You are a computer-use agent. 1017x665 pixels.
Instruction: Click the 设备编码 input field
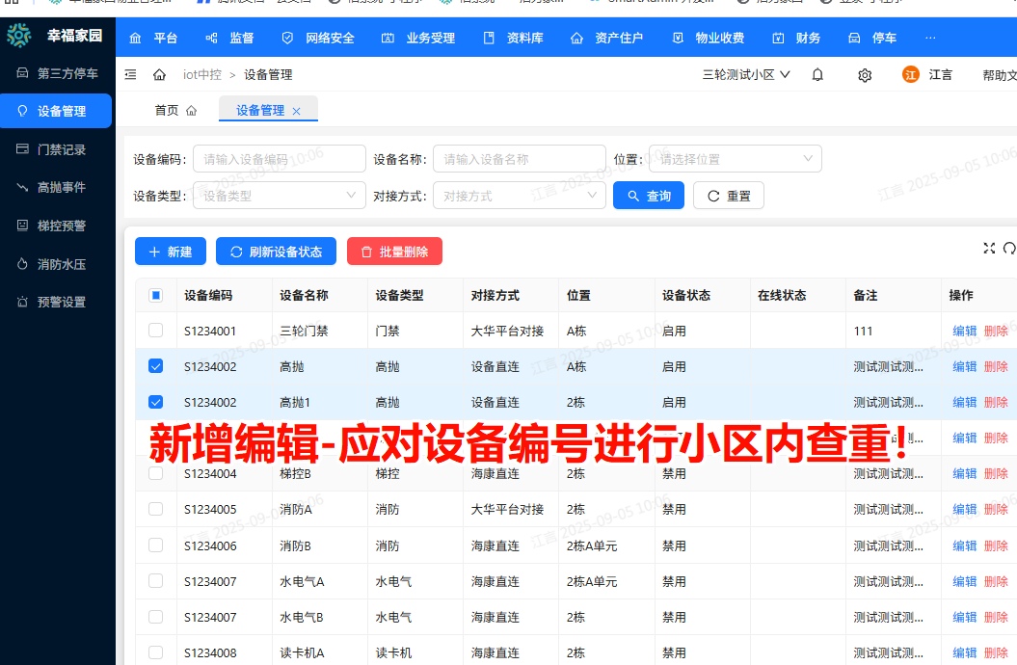[x=279, y=159]
